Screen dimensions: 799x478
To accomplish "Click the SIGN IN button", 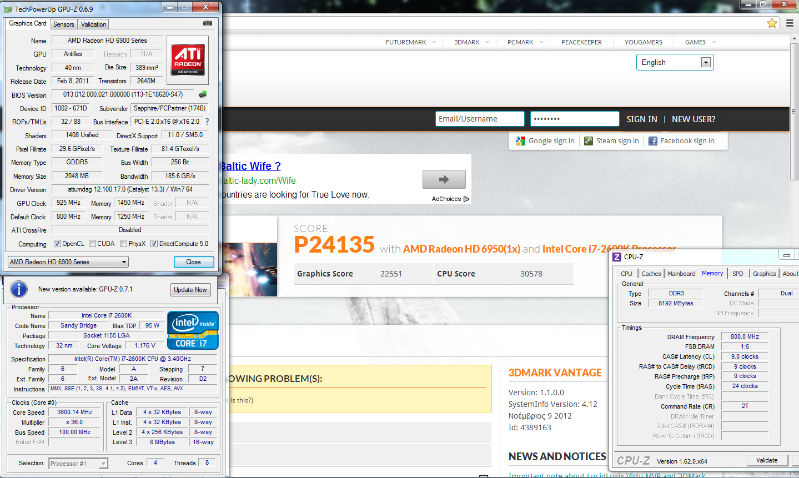I will click(x=642, y=119).
